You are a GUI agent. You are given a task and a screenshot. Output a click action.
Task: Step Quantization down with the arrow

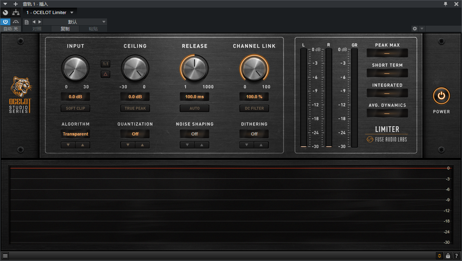128,145
